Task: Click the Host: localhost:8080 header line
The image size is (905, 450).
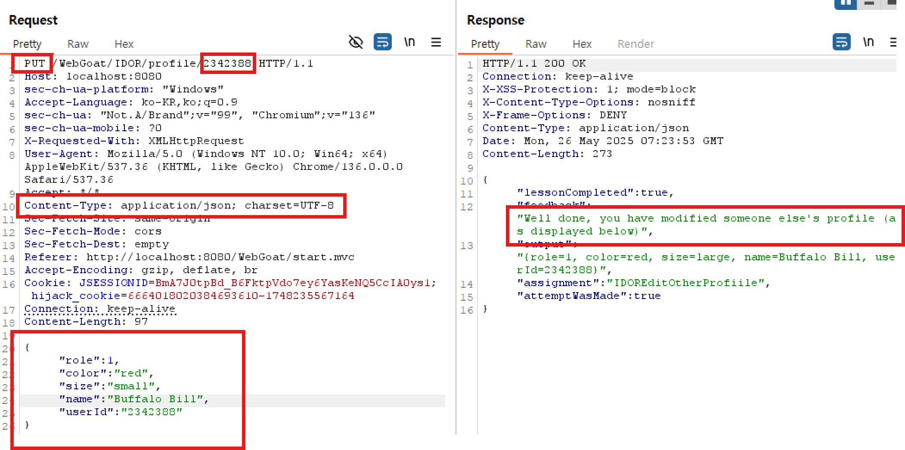Action: [x=93, y=76]
